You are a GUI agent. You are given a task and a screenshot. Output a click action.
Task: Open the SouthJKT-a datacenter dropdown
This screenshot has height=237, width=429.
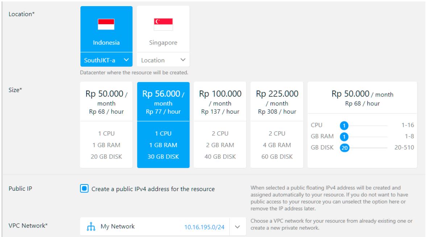pos(106,60)
